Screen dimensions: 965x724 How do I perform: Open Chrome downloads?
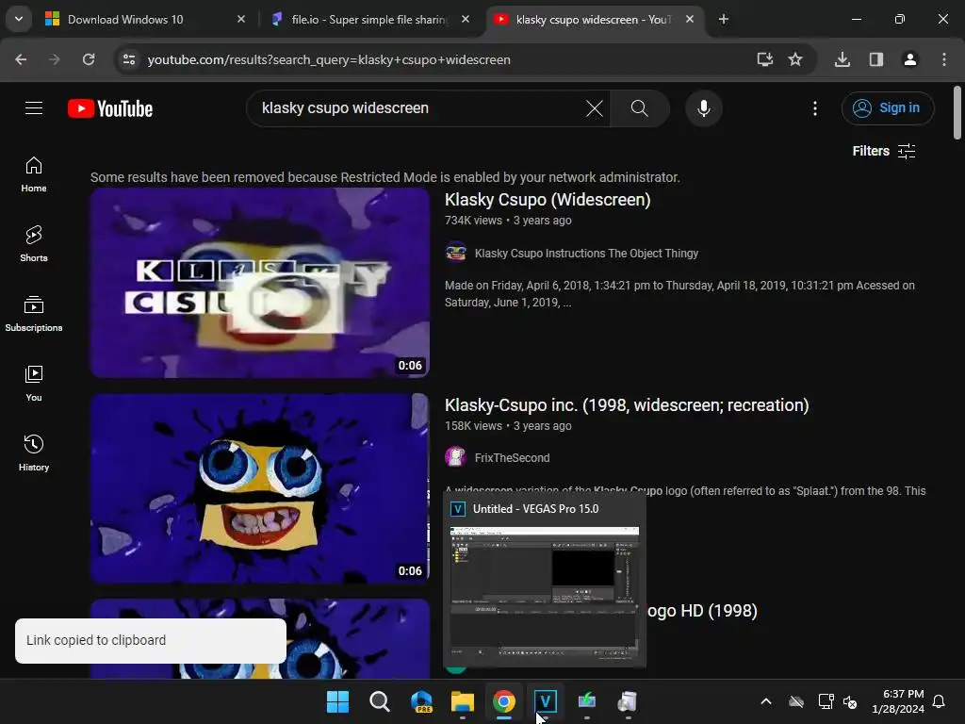coord(842,59)
